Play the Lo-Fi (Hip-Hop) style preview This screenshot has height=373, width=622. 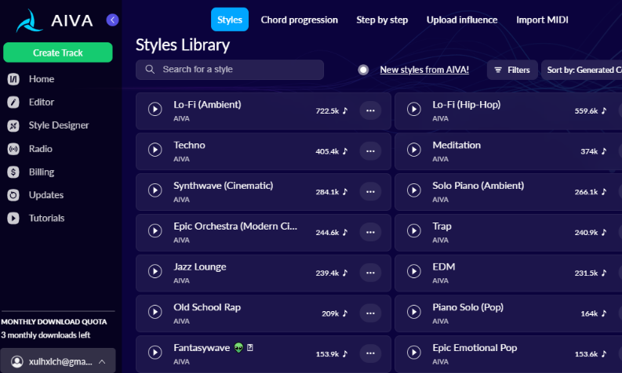click(413, 109)
